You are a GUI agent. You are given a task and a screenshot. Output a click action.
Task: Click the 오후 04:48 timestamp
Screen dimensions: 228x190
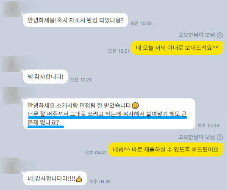100,182
